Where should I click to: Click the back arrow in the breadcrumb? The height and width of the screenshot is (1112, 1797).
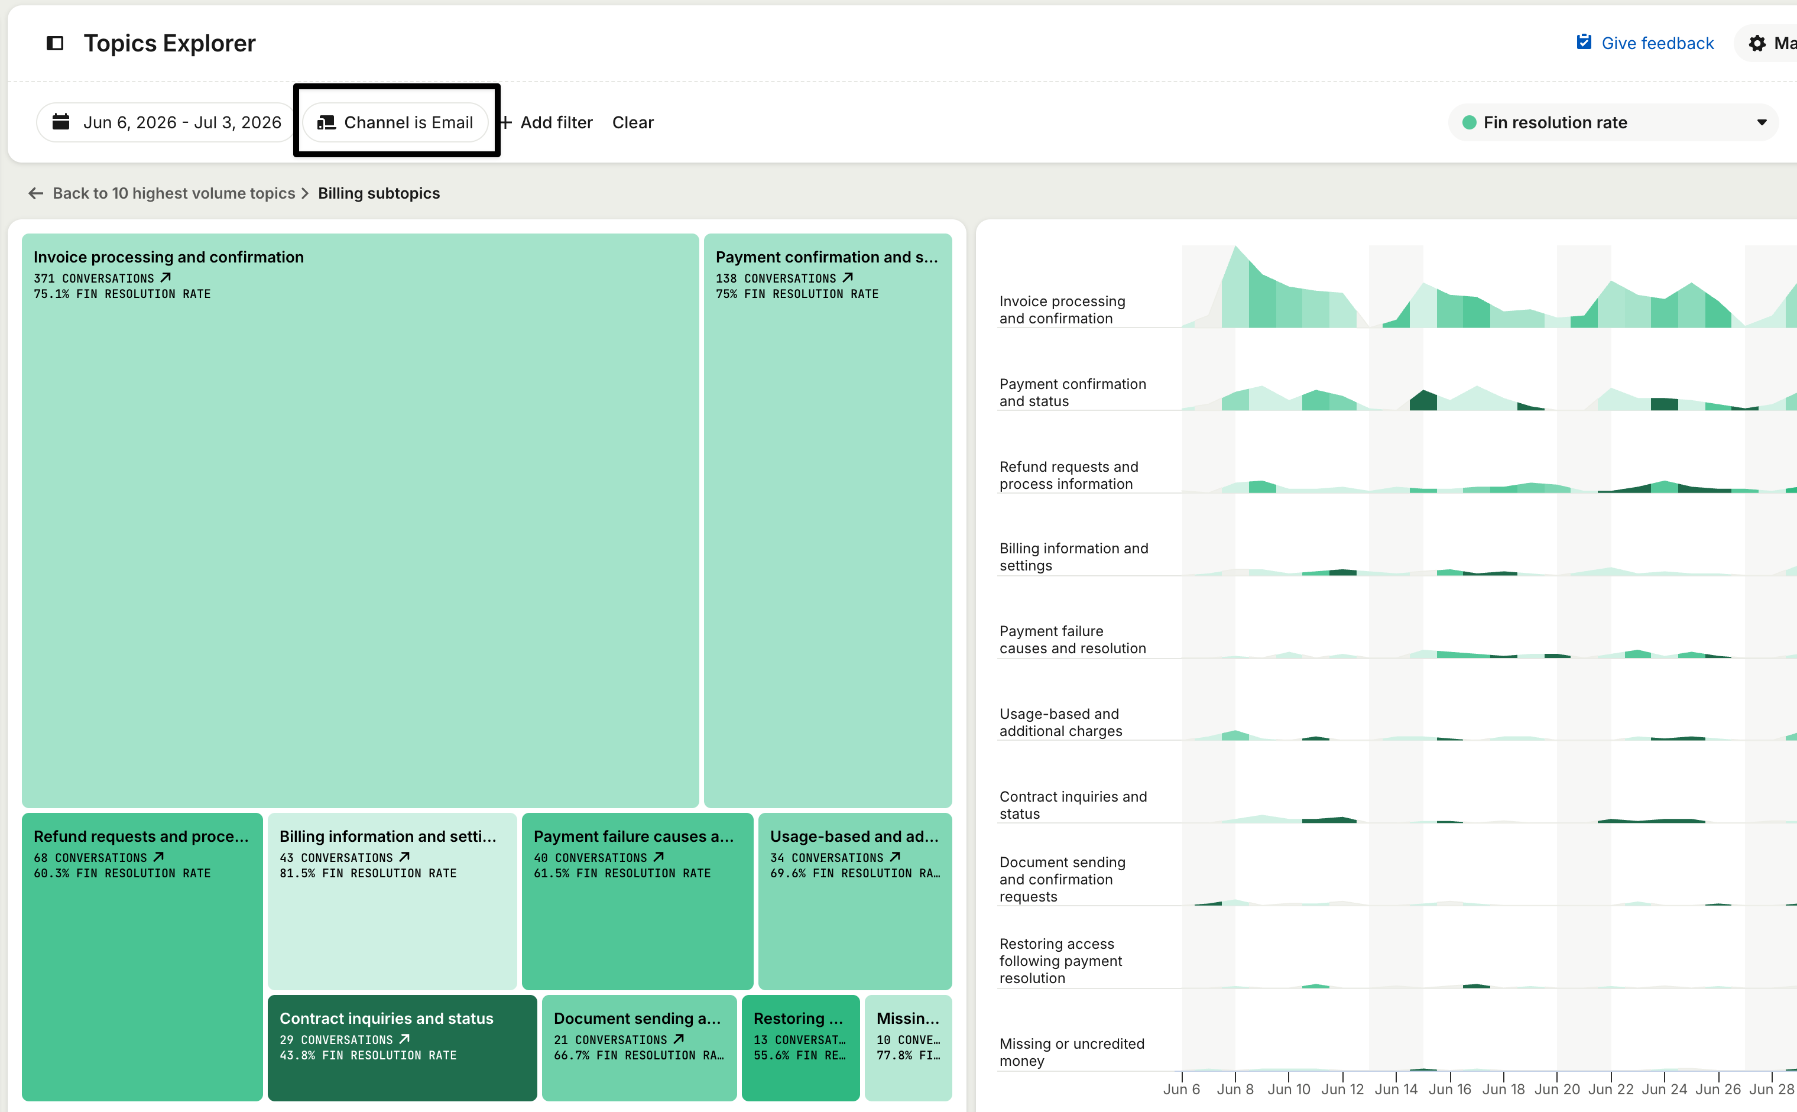[x=35, y=193]
